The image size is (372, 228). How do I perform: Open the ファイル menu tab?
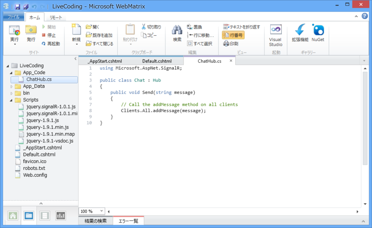[x=13, y=17]
